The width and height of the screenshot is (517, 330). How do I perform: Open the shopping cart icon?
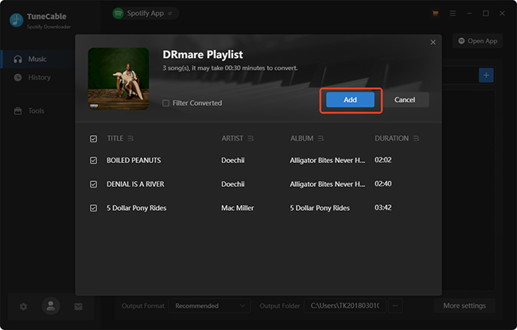pyautogui.click(x=435, y=14)
